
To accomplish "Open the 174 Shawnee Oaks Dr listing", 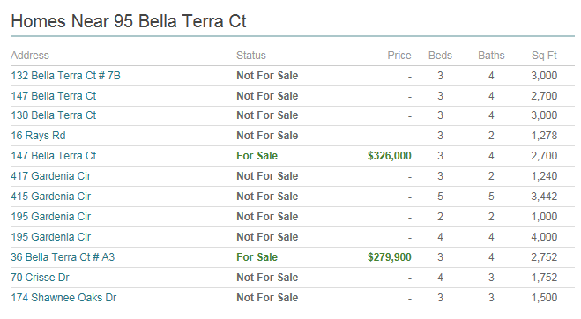I will (x=63, y=298).
